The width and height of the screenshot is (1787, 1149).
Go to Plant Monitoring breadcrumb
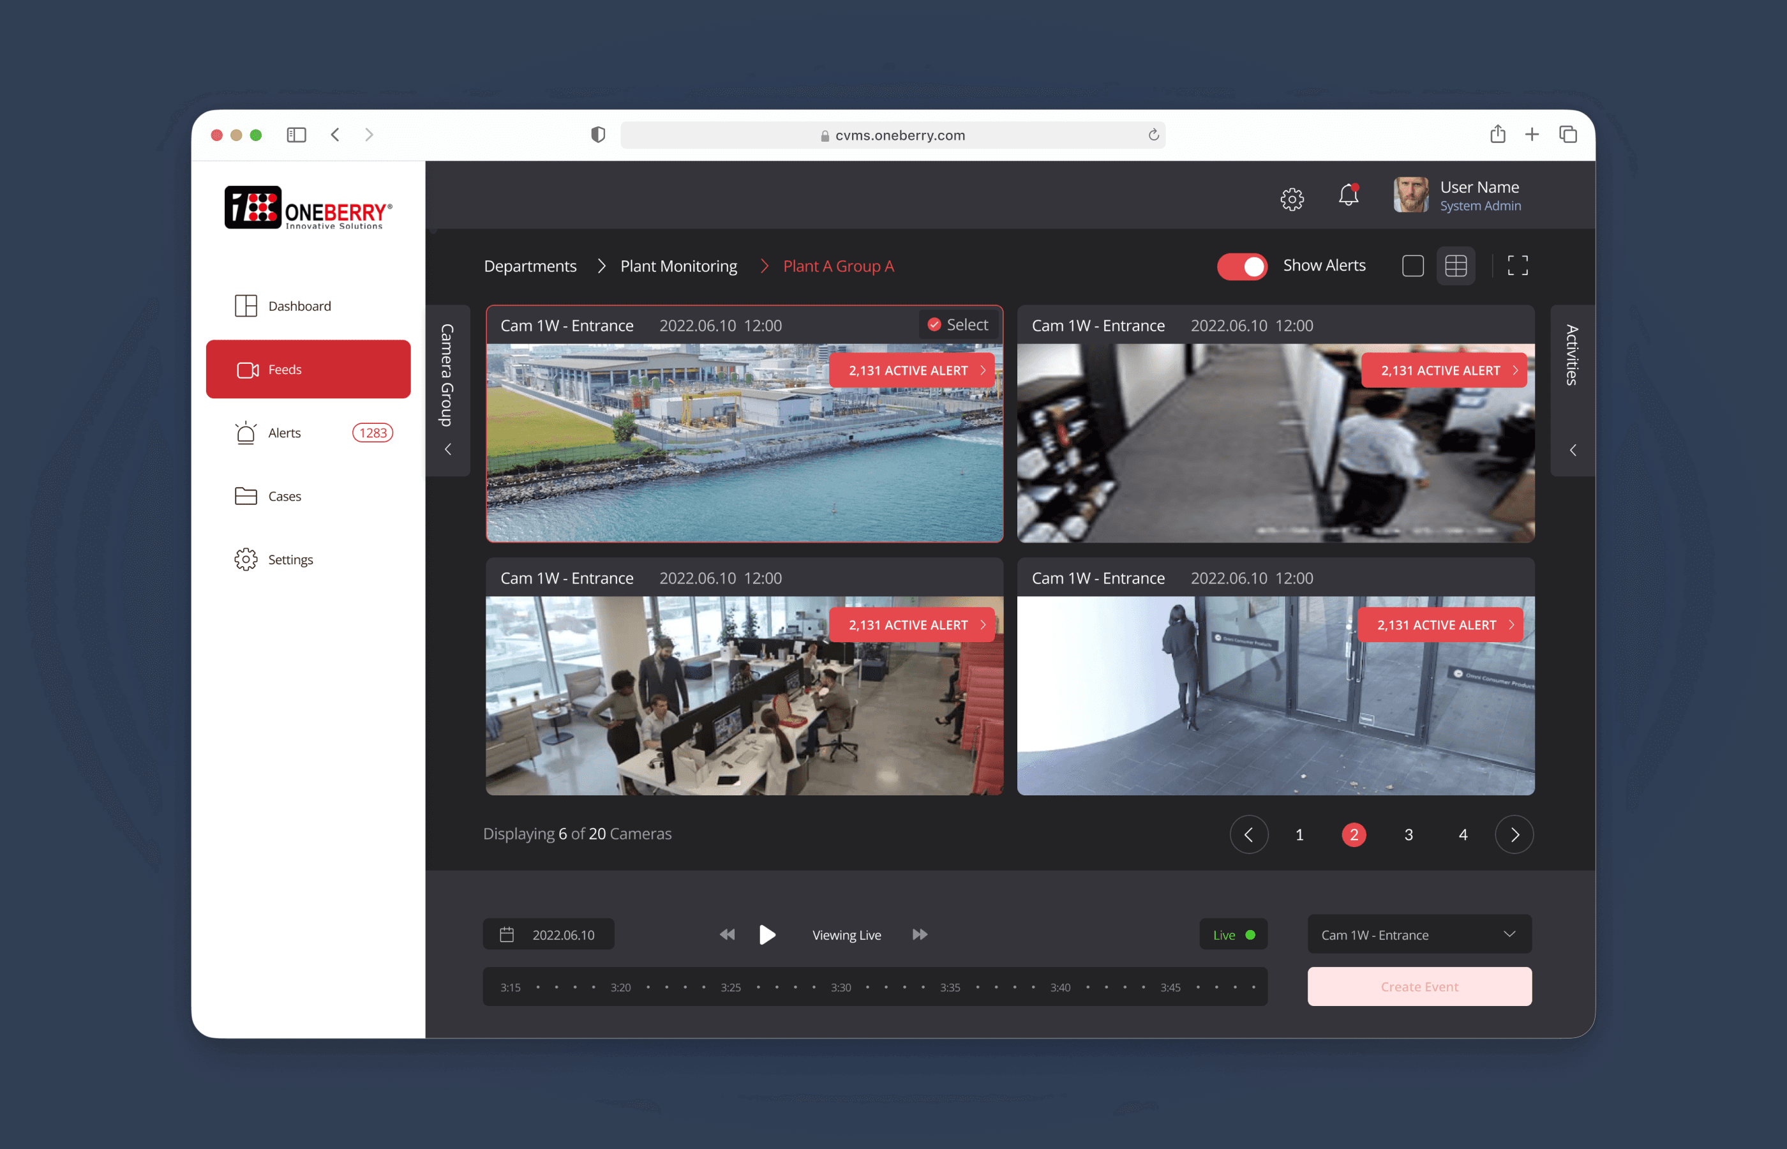678,266
